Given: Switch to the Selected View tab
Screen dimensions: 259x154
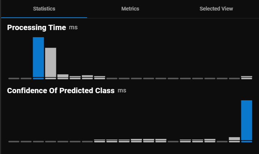Looking at the screenshot, I should click(x=216, y=9).
